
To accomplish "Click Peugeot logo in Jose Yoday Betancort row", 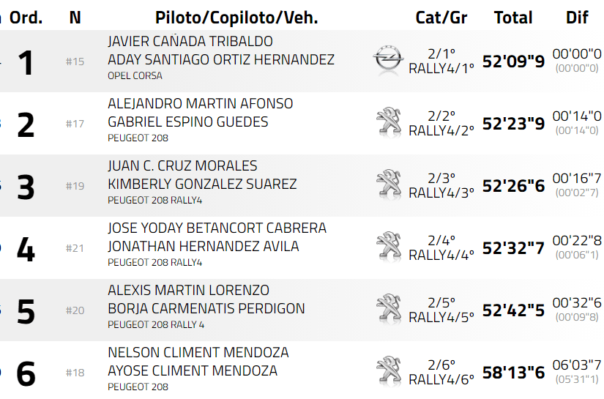I will tap(388, 247).
